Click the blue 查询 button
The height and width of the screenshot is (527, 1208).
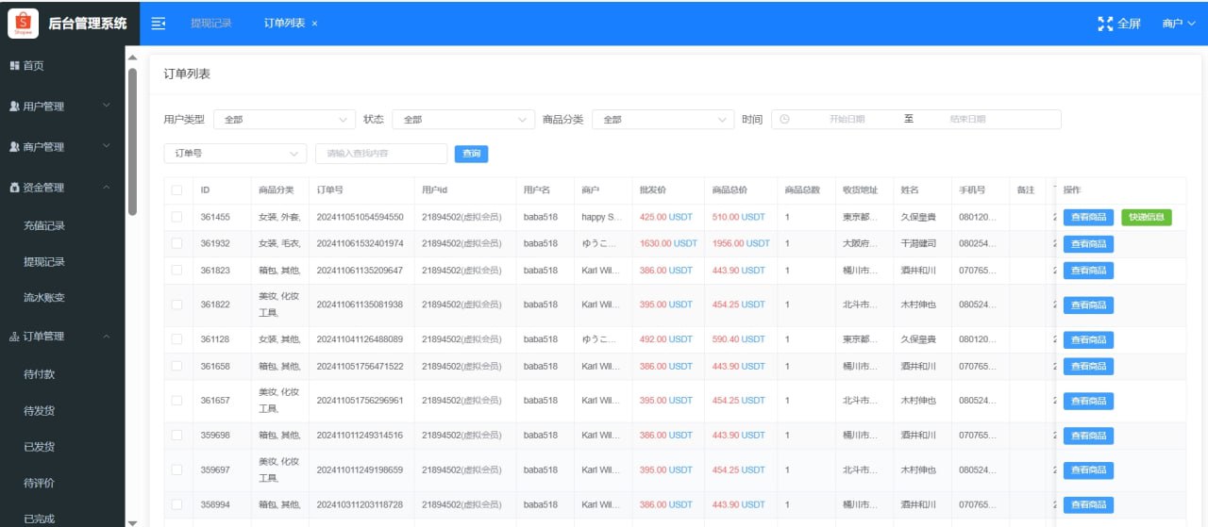pos(471,153)
